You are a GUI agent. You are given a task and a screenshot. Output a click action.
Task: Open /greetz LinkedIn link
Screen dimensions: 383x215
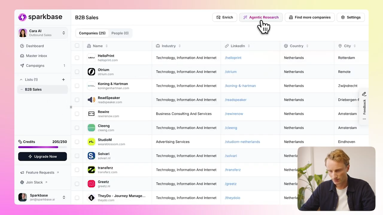pos(231,184)
